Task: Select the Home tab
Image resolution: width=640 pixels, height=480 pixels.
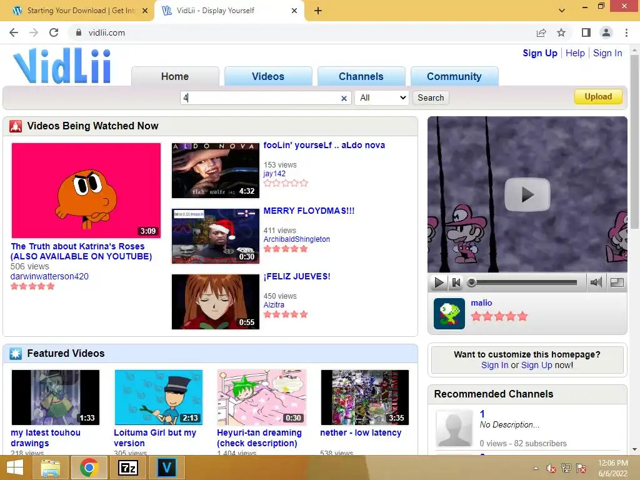Action: (175, 76)
